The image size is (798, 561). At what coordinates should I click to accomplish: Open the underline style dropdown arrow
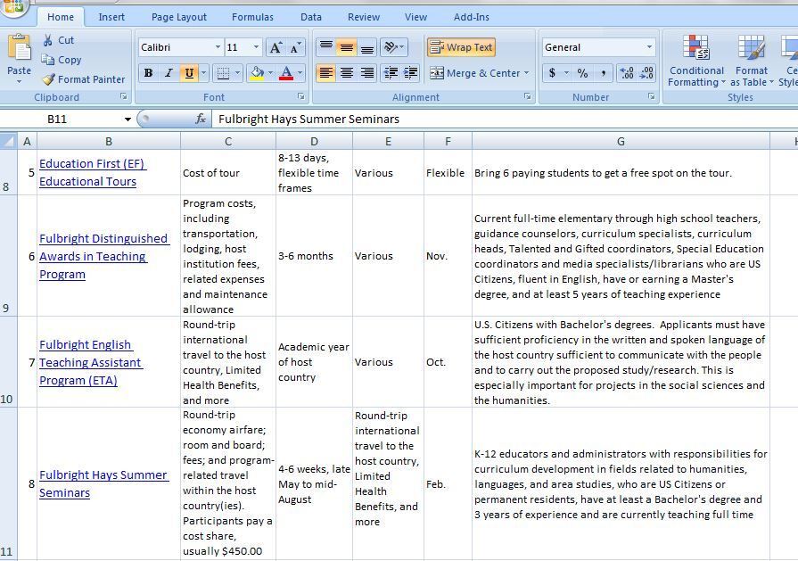(203, 73)
